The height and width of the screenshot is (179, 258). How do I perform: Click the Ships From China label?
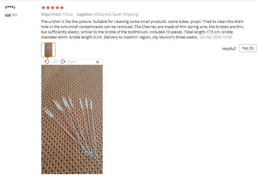(x=57, y=14)
